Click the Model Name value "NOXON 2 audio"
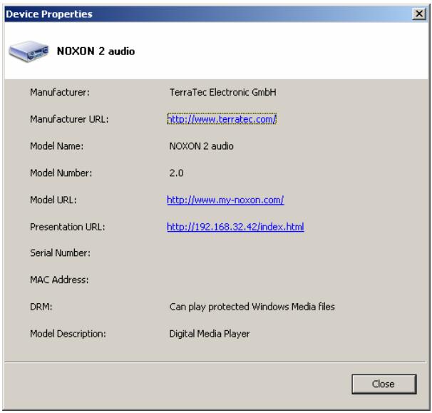 (202, 146)
